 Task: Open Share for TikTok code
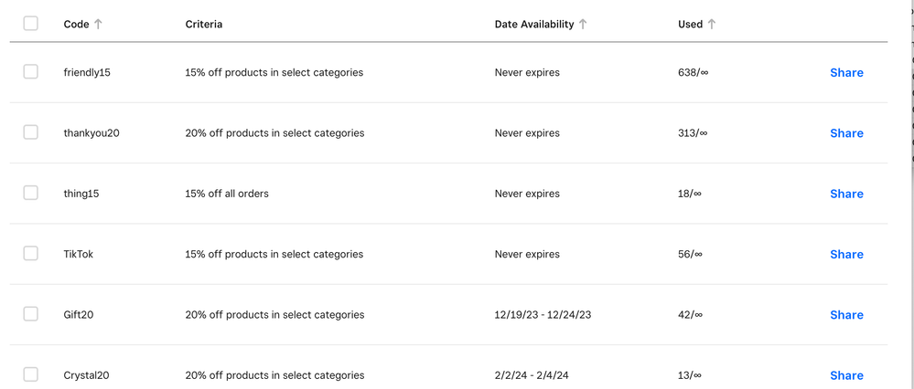tap(846, 255)
